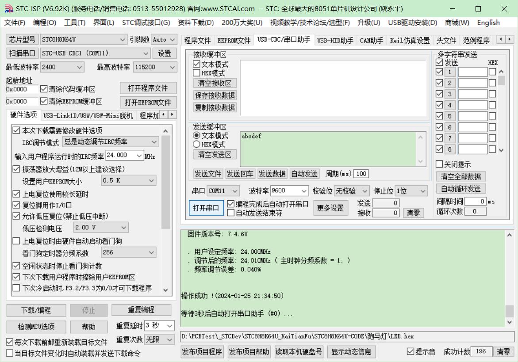
Task: Check 关闭提示 option
Action: 439,164
